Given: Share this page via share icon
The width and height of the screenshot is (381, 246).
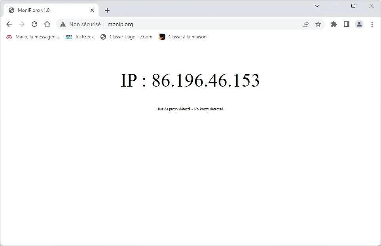Looking at the screenshot, I should (x=305, y=24).
